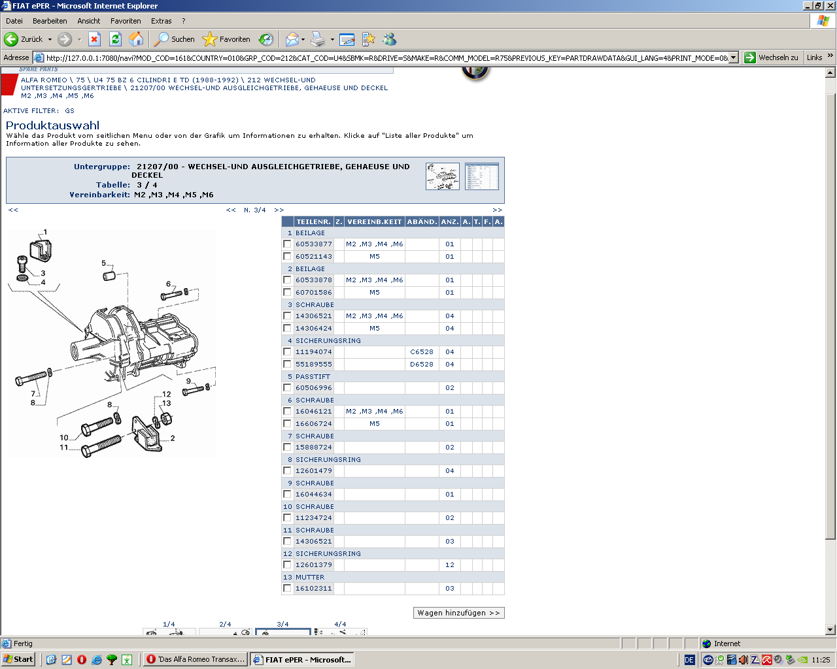Open the exploded drawing thumbnail in the header
The width and height of the screenshot is (837, 669).
[443, 176]
